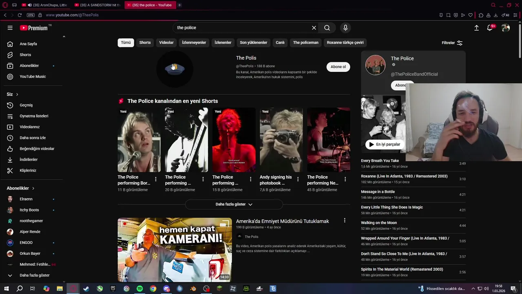Screen dimensions: 522x294
Task: Open new tab with plus button
Action: click(x=179, y=5)
